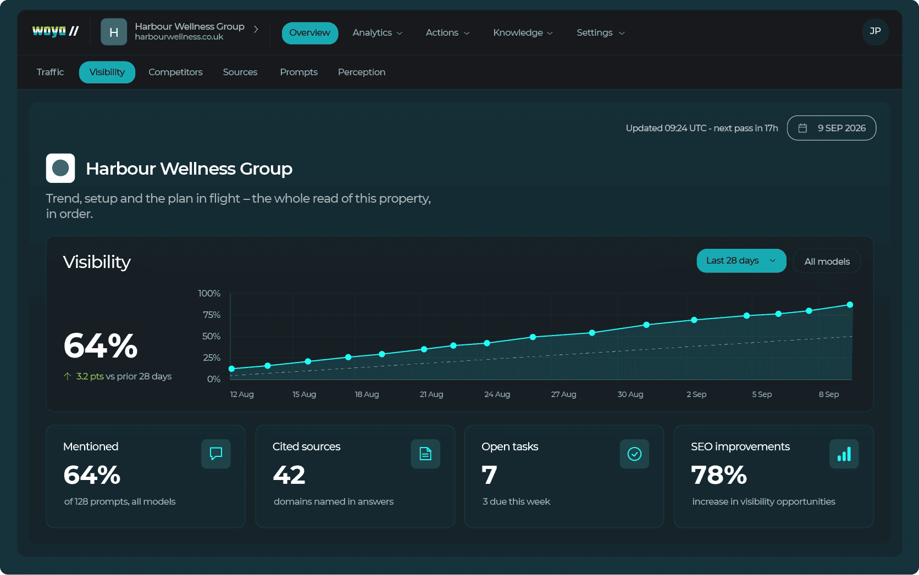Viewport: 919px width, 575px height.
Task: Click the '42' cited sources value
Action: click(x=289, y=475)
